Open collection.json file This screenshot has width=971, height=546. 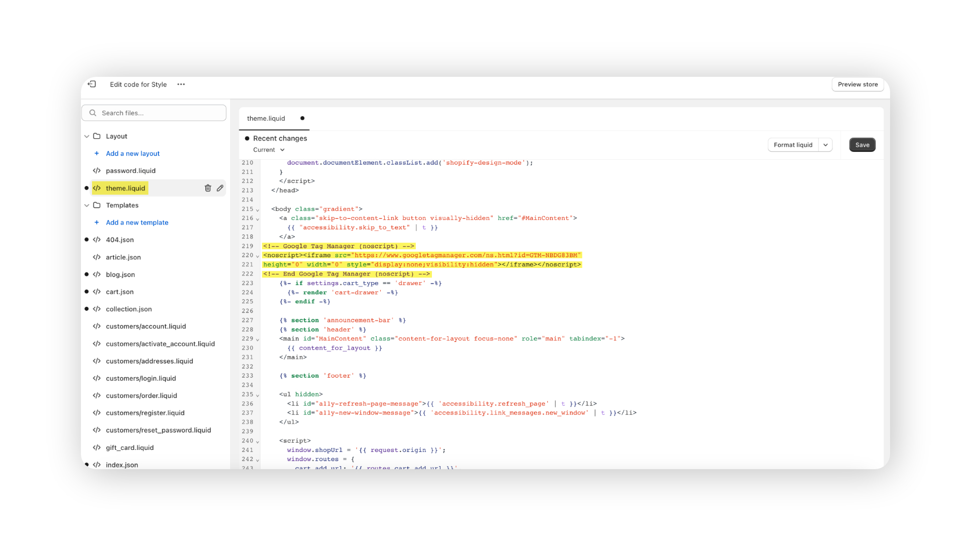coord(129,309)
